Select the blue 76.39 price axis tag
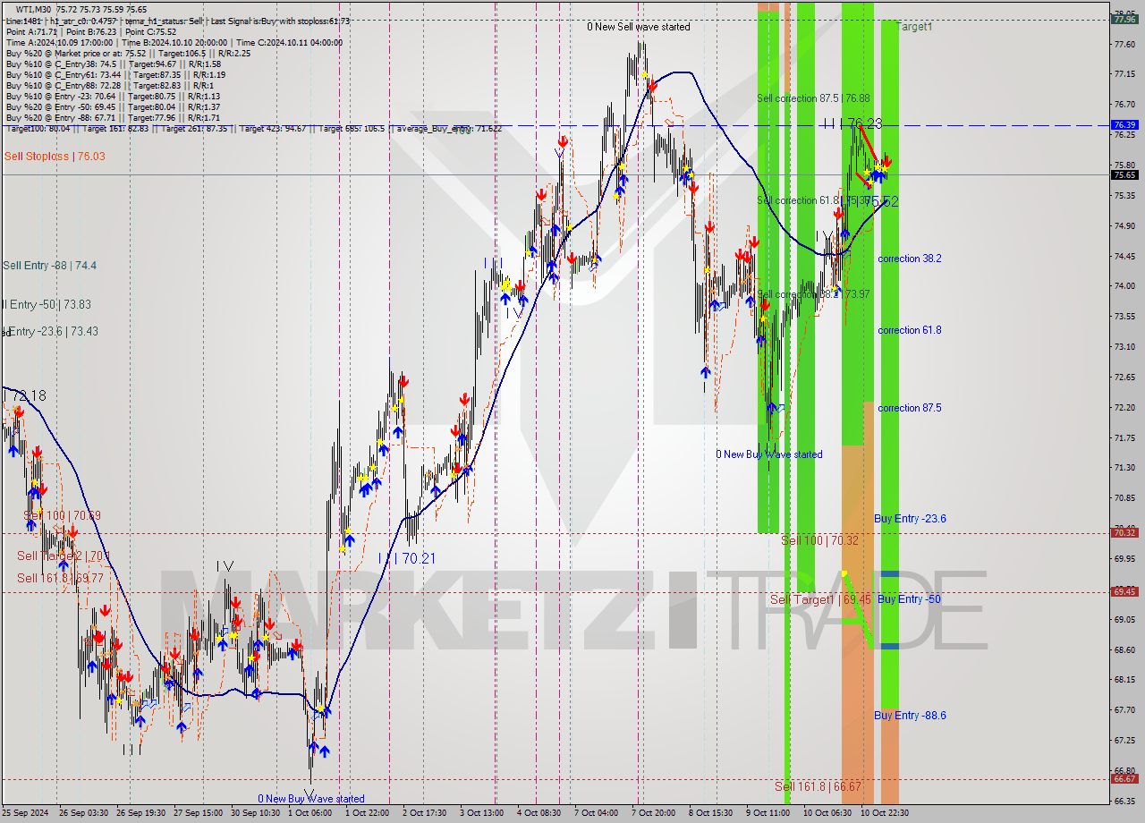1145x823 pixels. [x=1124, y=125]
